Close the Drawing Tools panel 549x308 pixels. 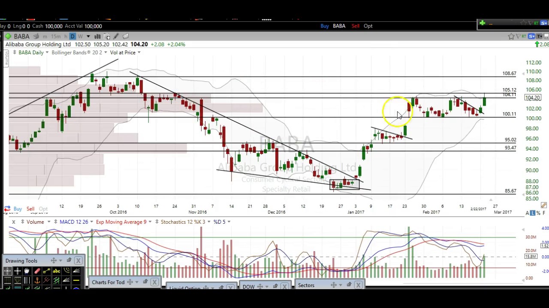(78, 261)
